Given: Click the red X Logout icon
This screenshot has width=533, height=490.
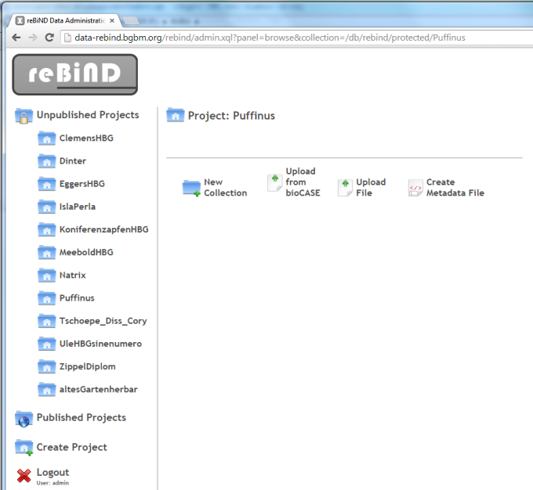Looking at the screenshot, I should click(x=24, y=475).
